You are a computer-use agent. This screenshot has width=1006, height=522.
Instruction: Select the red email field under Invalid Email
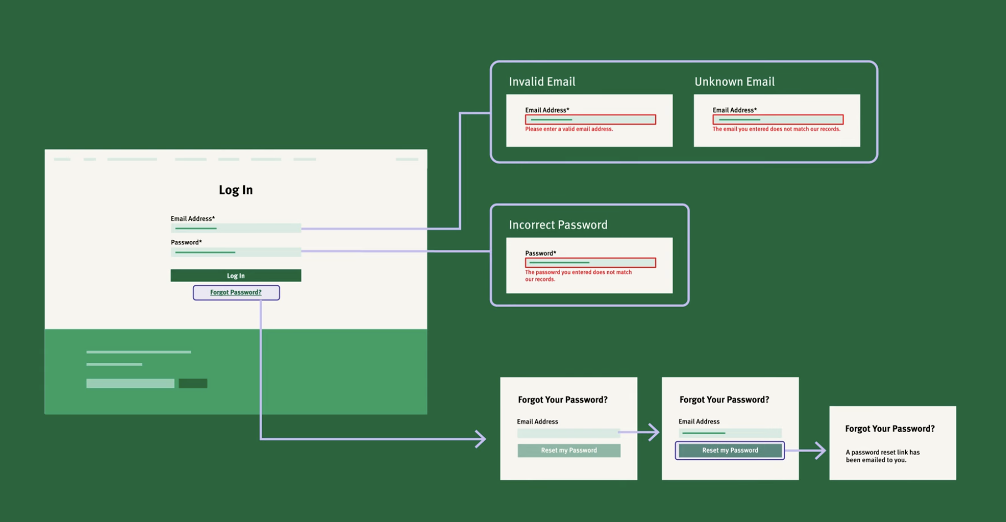[591, 120]
